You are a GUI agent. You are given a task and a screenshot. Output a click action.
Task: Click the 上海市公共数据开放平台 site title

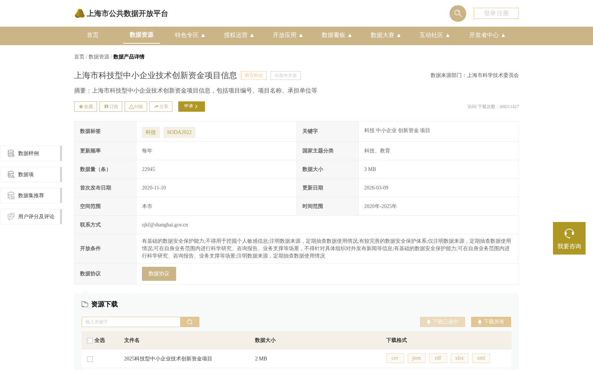pos(127,14)
